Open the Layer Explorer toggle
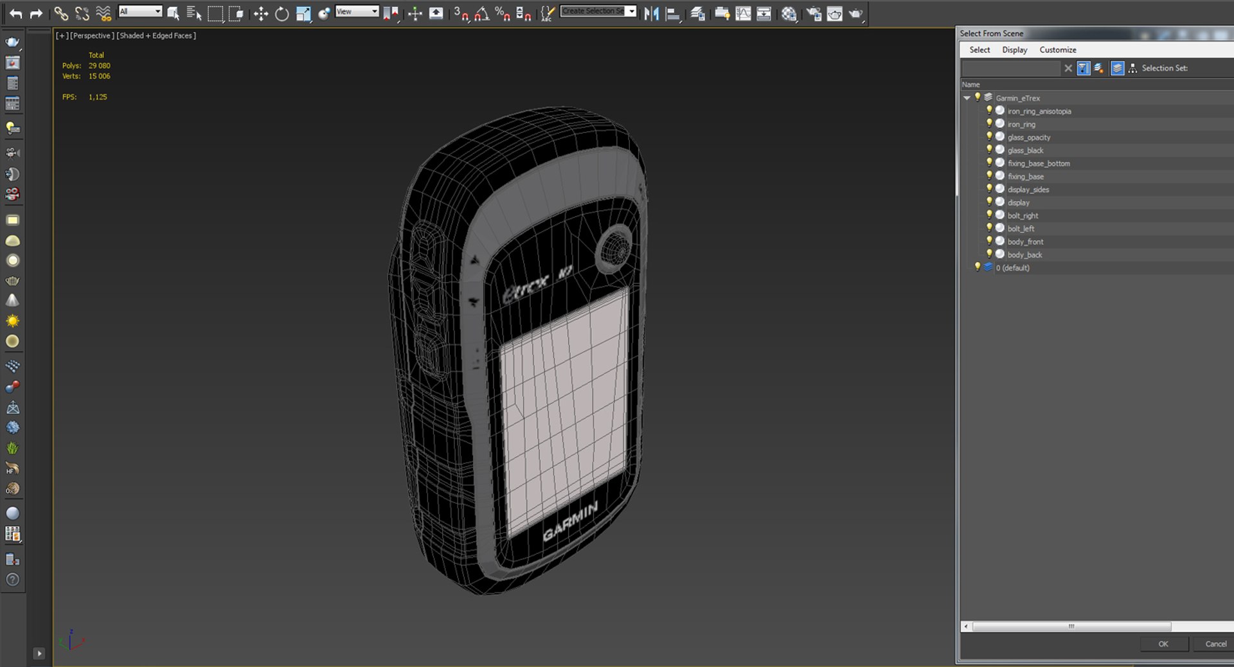1234x667 pixels. point(697,13)
